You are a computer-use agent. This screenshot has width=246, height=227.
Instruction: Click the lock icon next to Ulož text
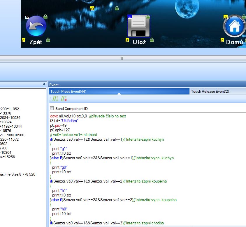[x=152, y=40]
